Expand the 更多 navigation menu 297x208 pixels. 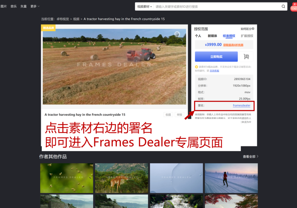(35, 6)
